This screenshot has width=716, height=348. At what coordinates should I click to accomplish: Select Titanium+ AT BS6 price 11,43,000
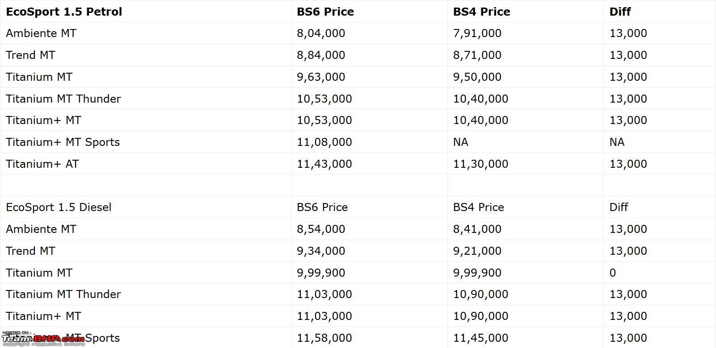324,164
